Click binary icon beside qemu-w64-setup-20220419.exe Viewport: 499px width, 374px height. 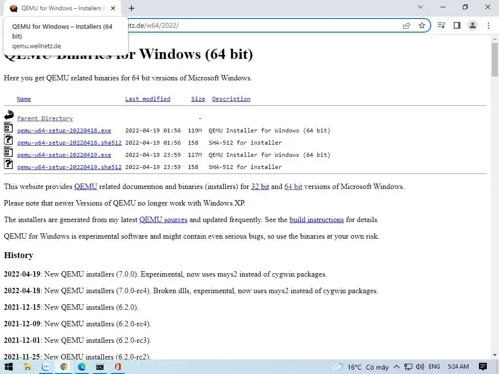pyautogui.click(x=8, y=151)
